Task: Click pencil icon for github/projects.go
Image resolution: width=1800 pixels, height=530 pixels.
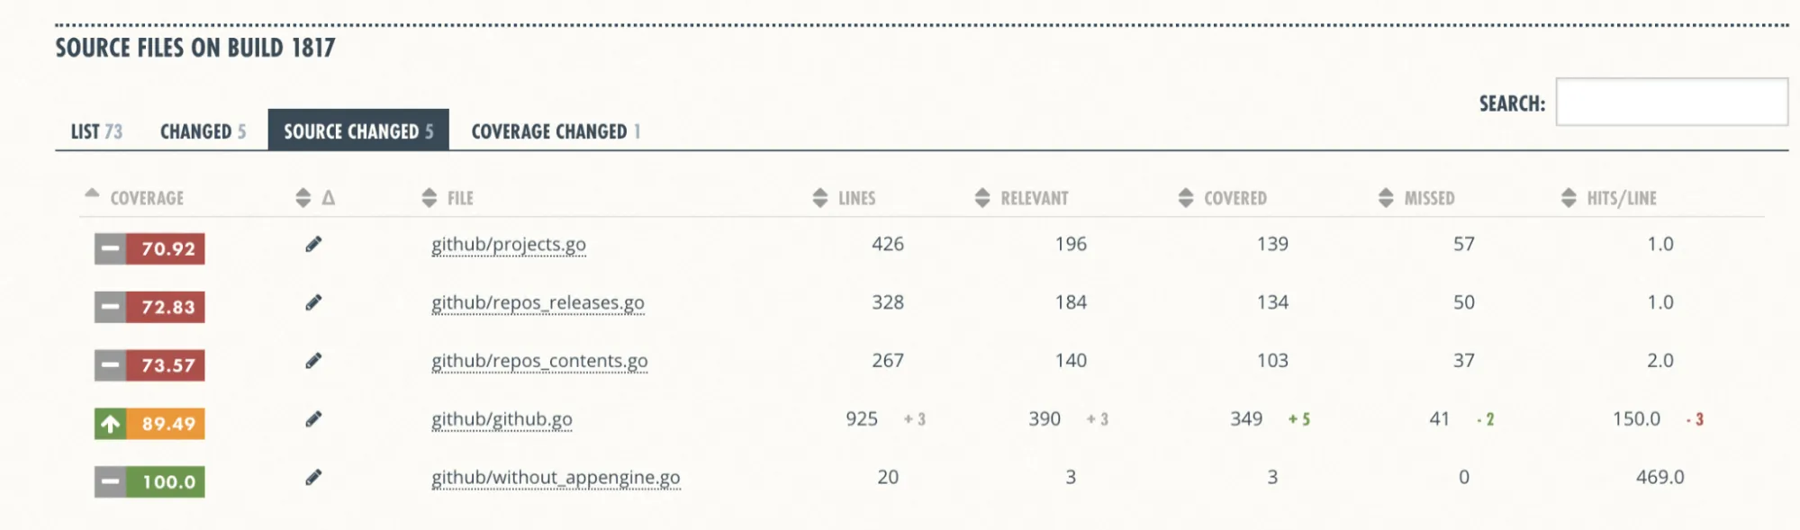Action: click(x=313, y=245)
